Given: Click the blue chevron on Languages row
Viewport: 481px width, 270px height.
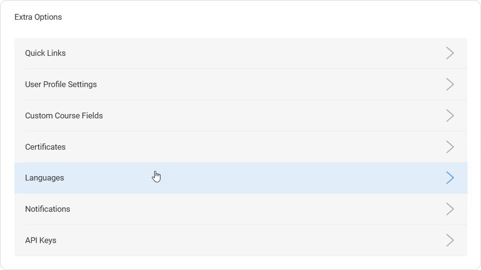Looking at the screenshot, I should pyautogui.click(x=450, y=178).
